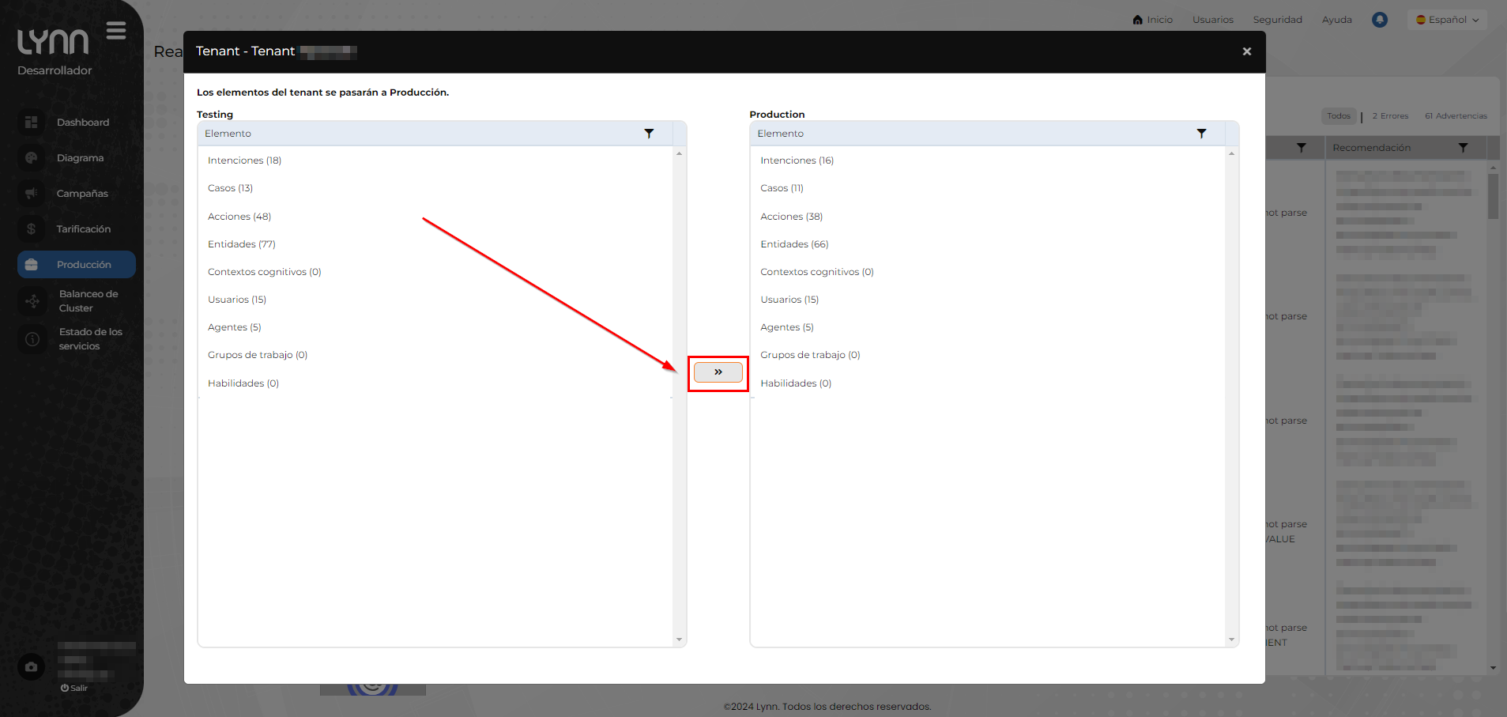This screenshot has height=717, width=1507.
Task: Open Ayuda in top navigation
Action: tap(1337, 20)
